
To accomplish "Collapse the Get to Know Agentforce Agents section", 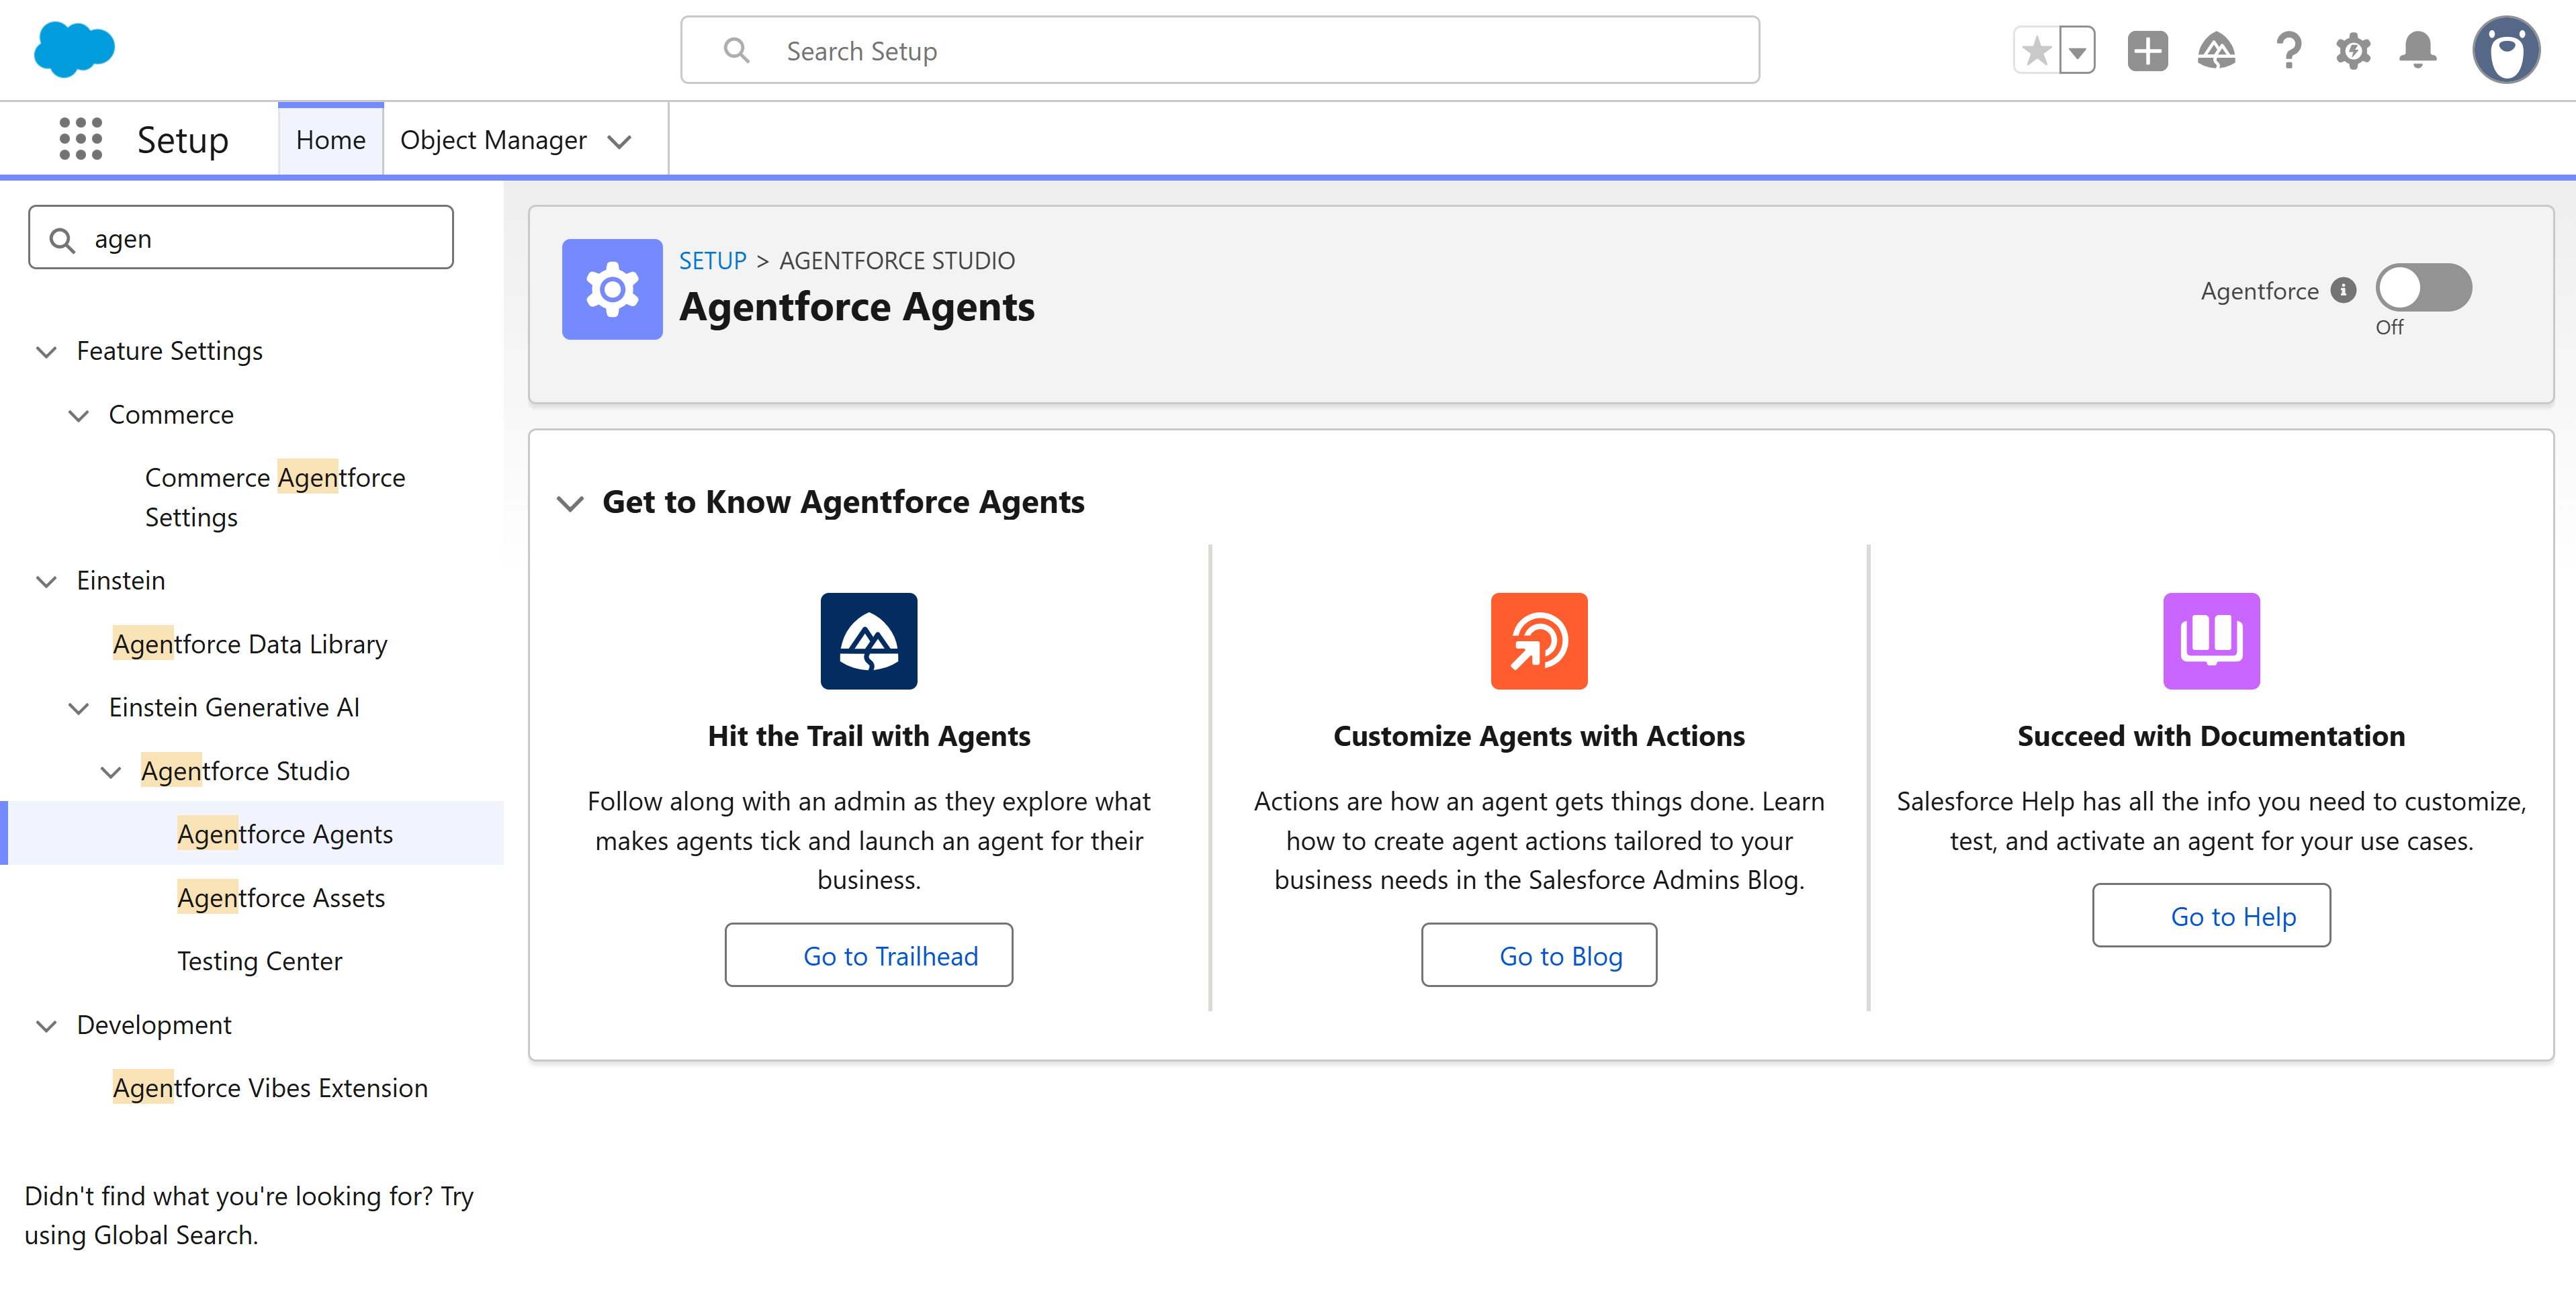I will (571, 503).
